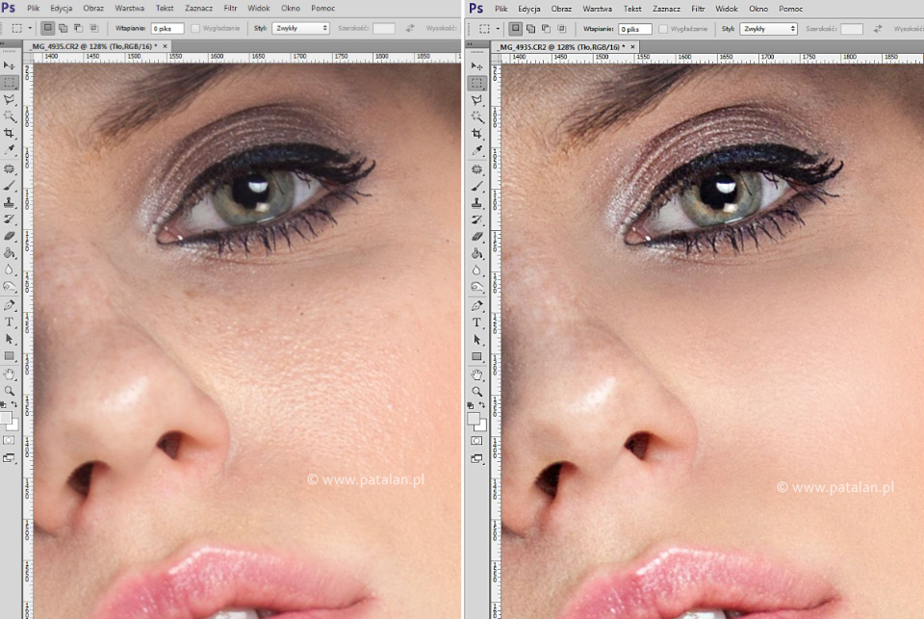Toggle Quick Mask mode in left toolbar

[x=10, y=440]
